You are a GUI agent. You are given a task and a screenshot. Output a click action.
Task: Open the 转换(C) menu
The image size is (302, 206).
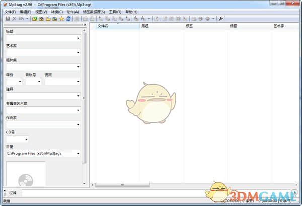(x=57, y=12)
